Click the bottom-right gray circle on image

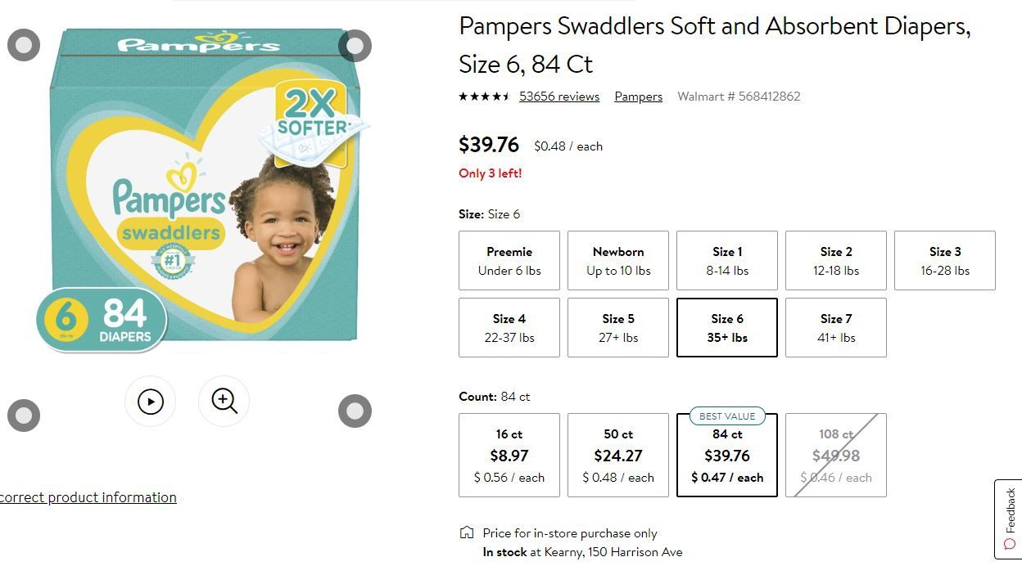click(355, 411)
